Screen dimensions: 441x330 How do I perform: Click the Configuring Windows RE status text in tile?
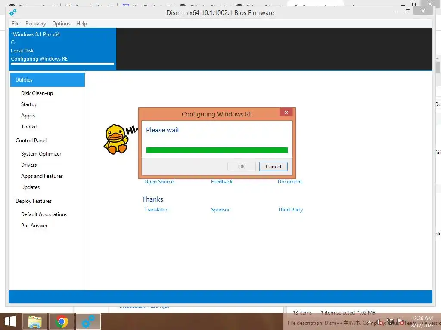click(39, 58)
